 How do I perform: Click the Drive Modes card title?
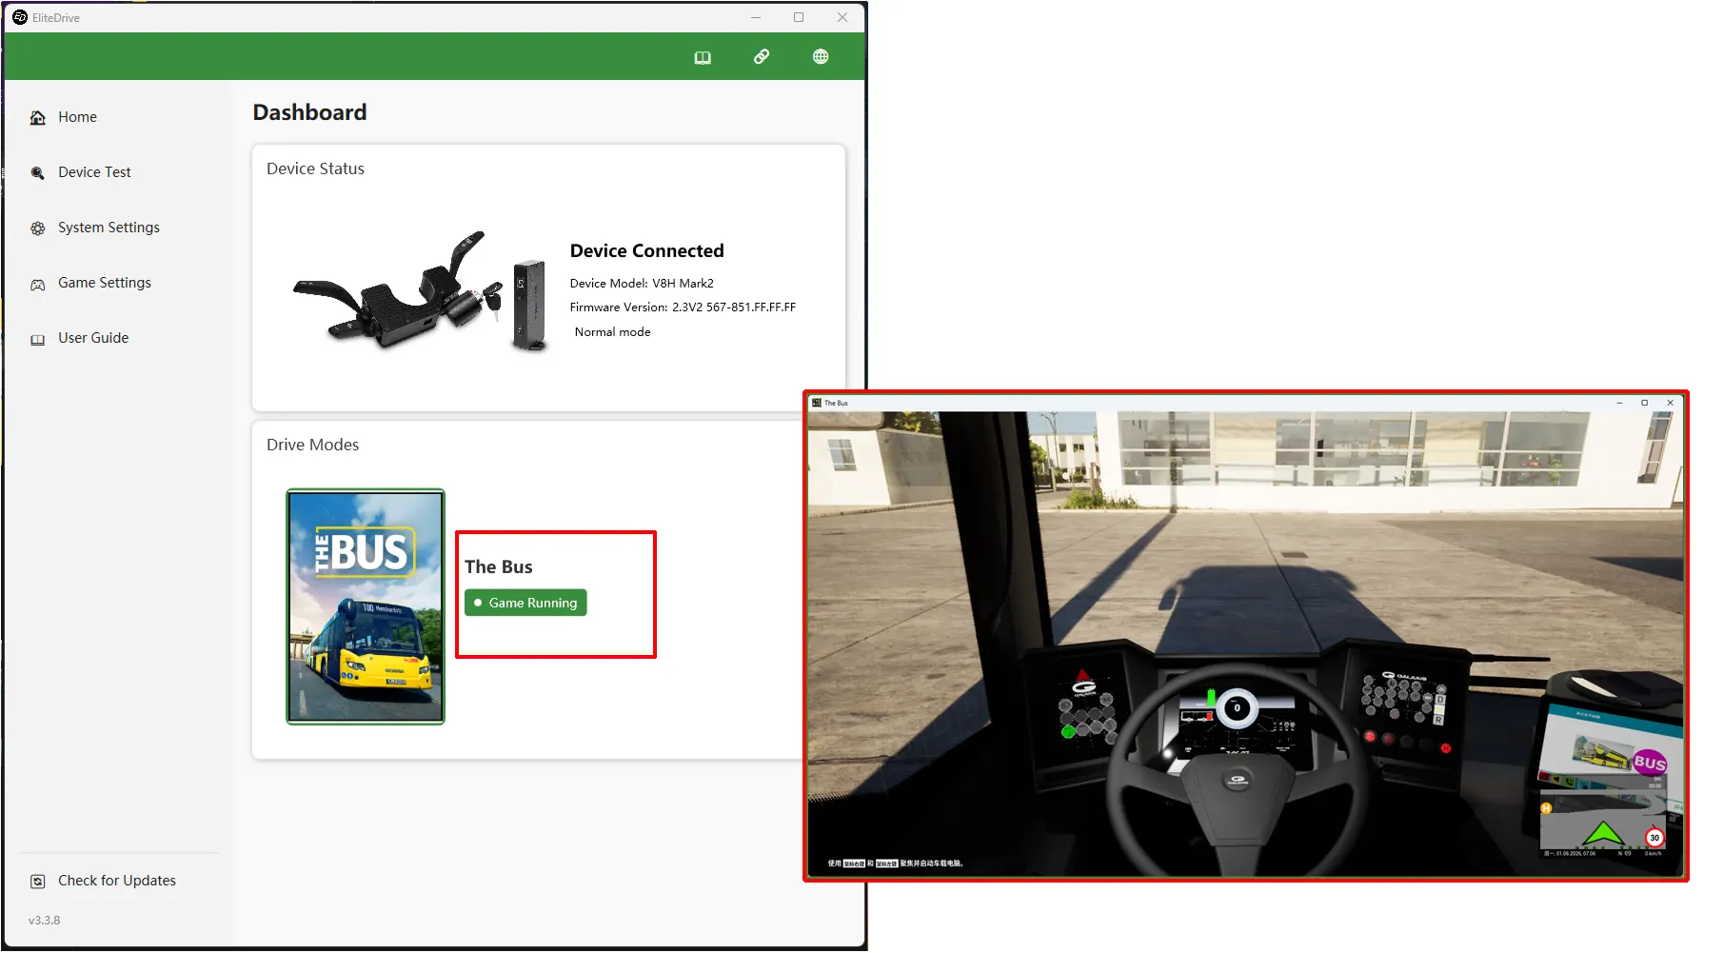312,445
